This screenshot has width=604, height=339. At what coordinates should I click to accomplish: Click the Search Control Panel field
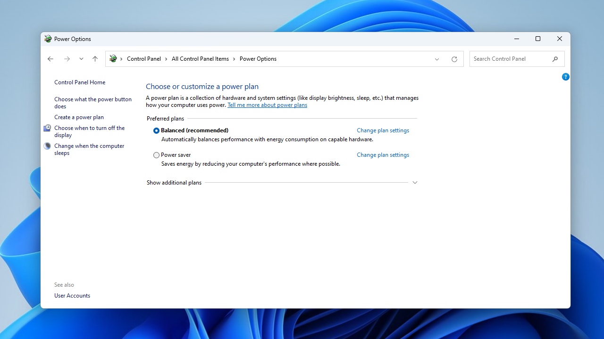pyautogui.click(x=510, y=59)
